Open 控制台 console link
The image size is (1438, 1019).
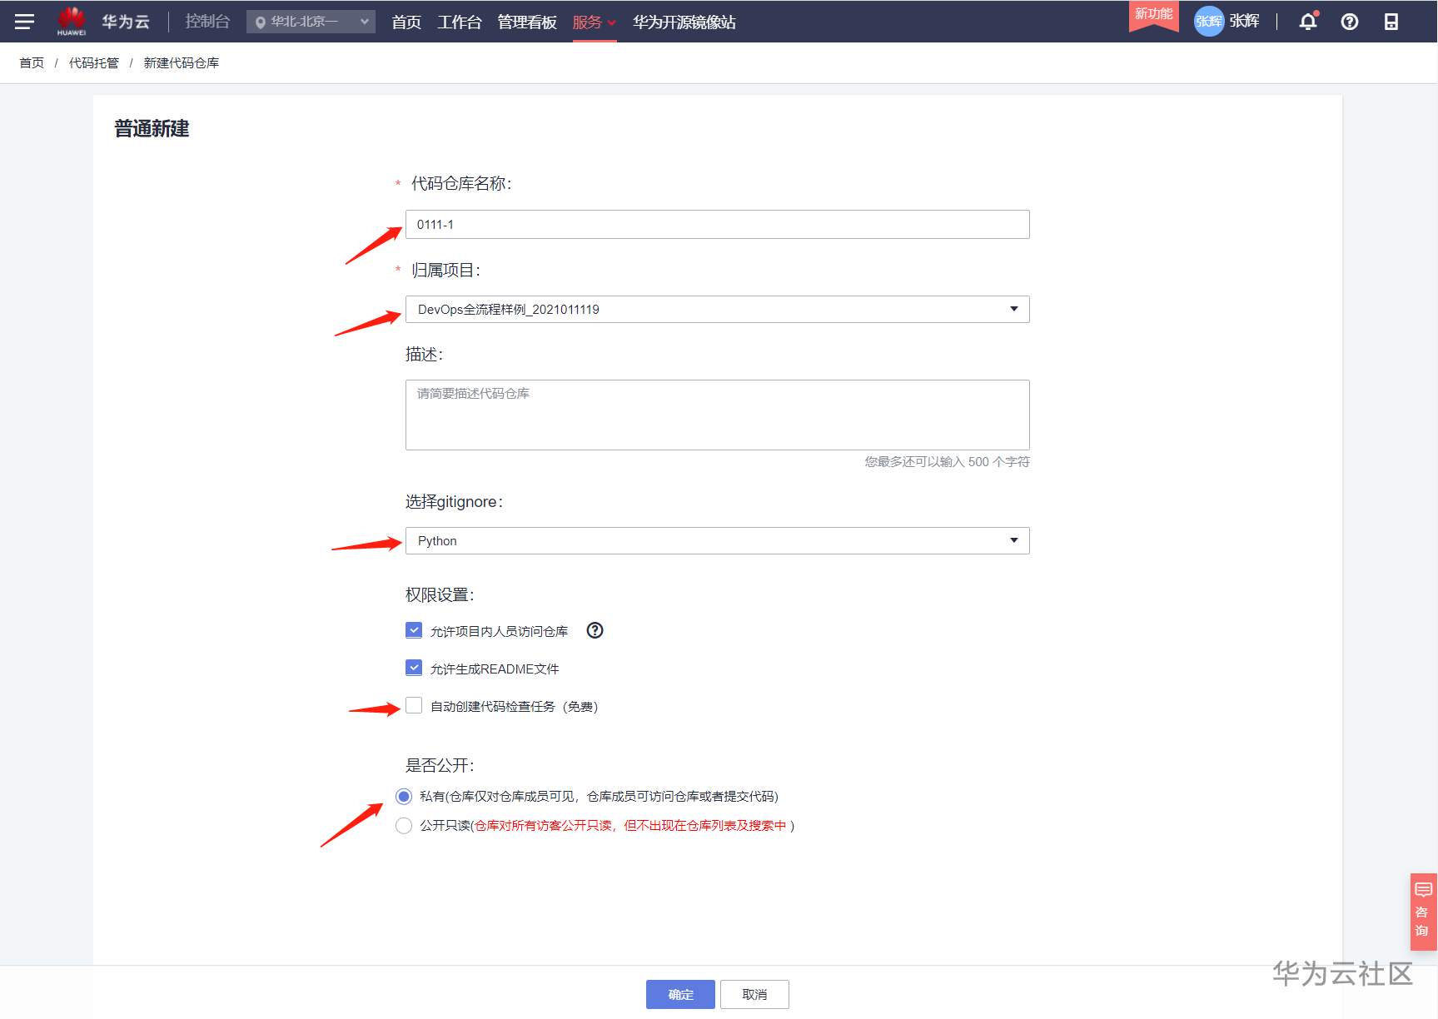click(207, 22)
